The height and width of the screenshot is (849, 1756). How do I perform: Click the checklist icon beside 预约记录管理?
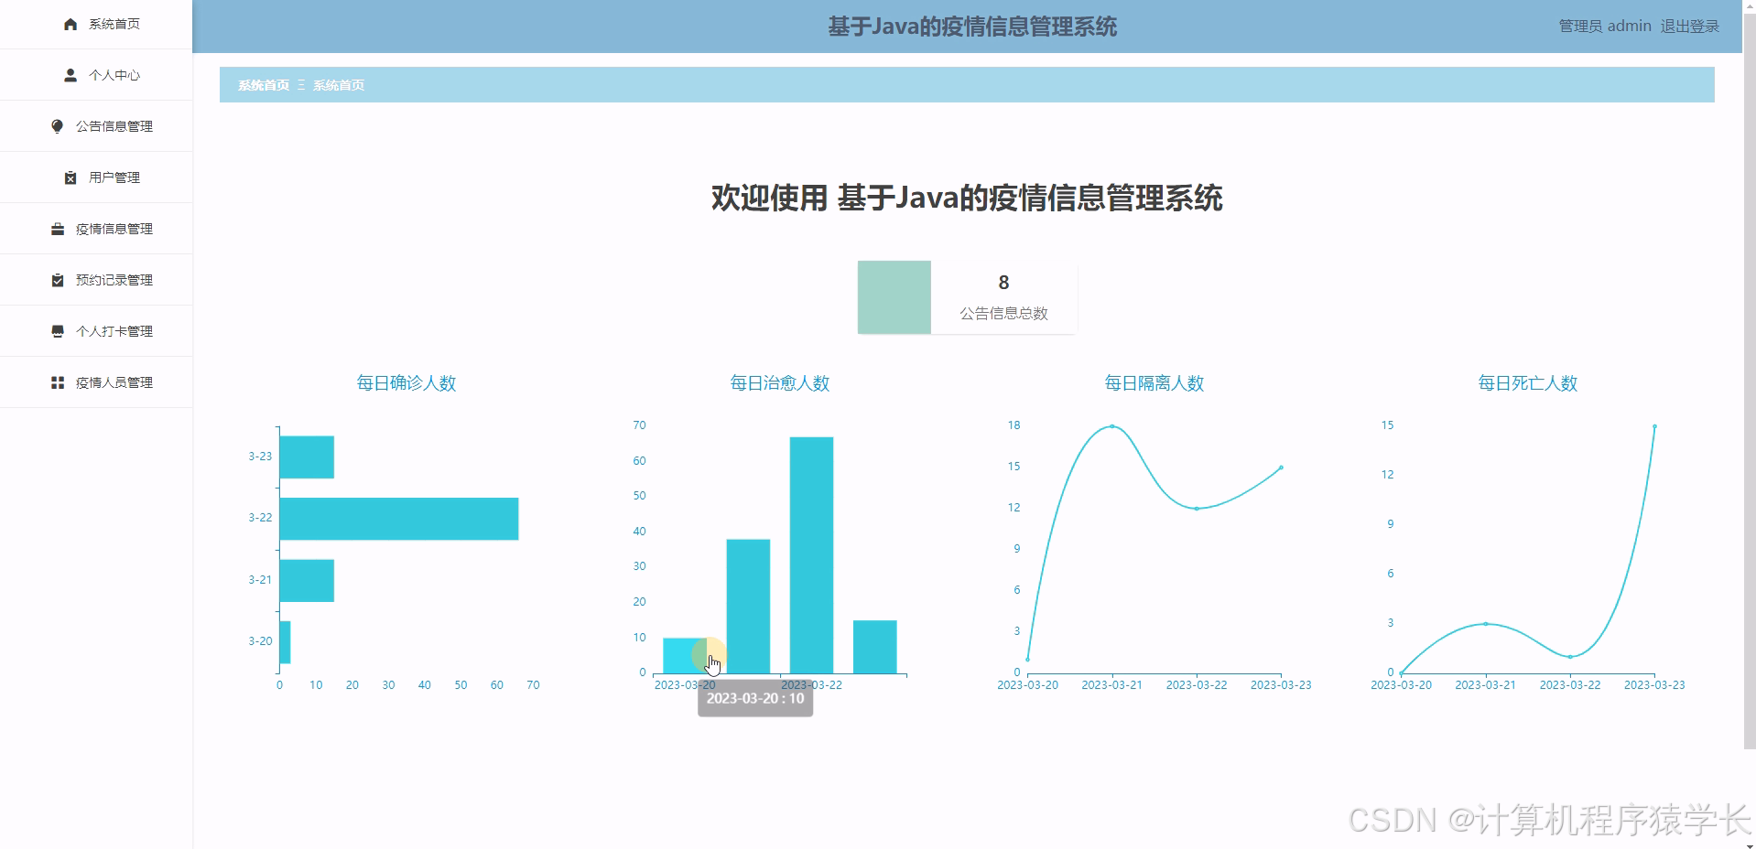[x=58, y=280]
